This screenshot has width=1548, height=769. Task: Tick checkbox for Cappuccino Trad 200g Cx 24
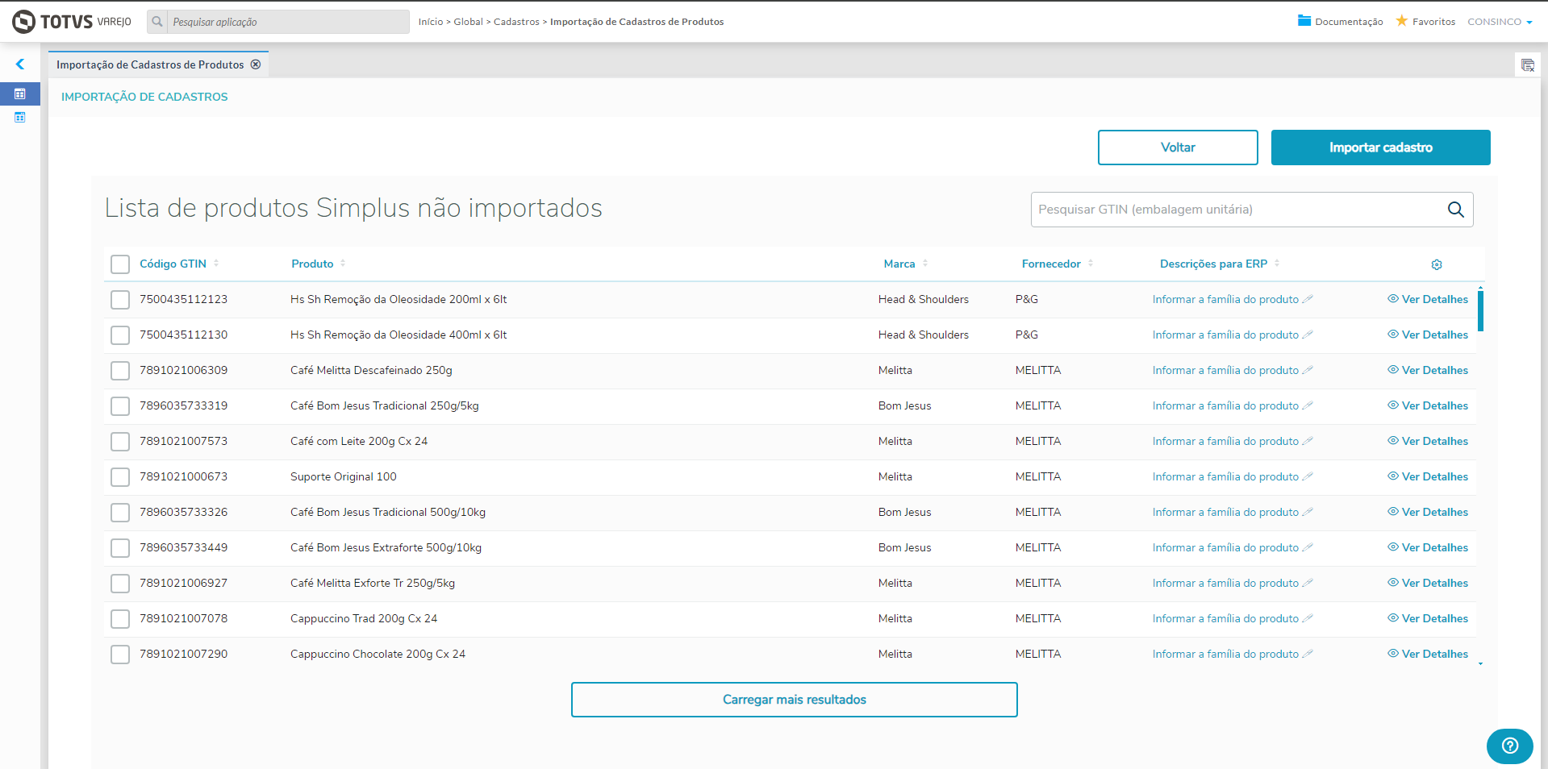(x=120, y=619)
